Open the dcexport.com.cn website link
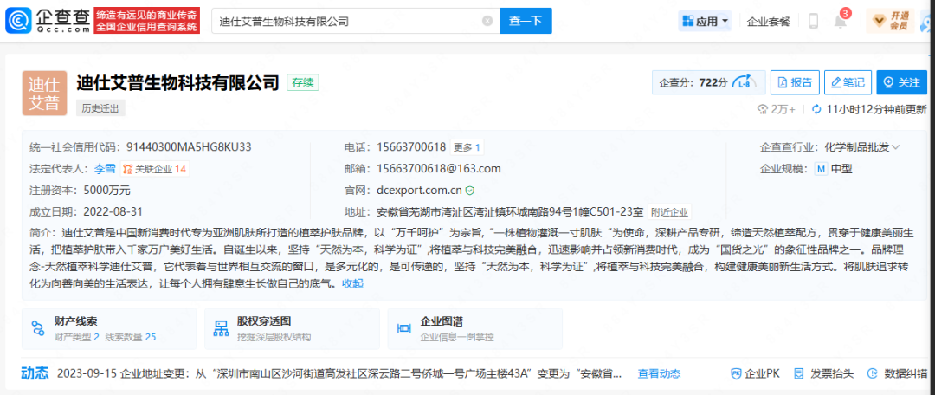The image size is (935, 395). (x=420, y=191)
